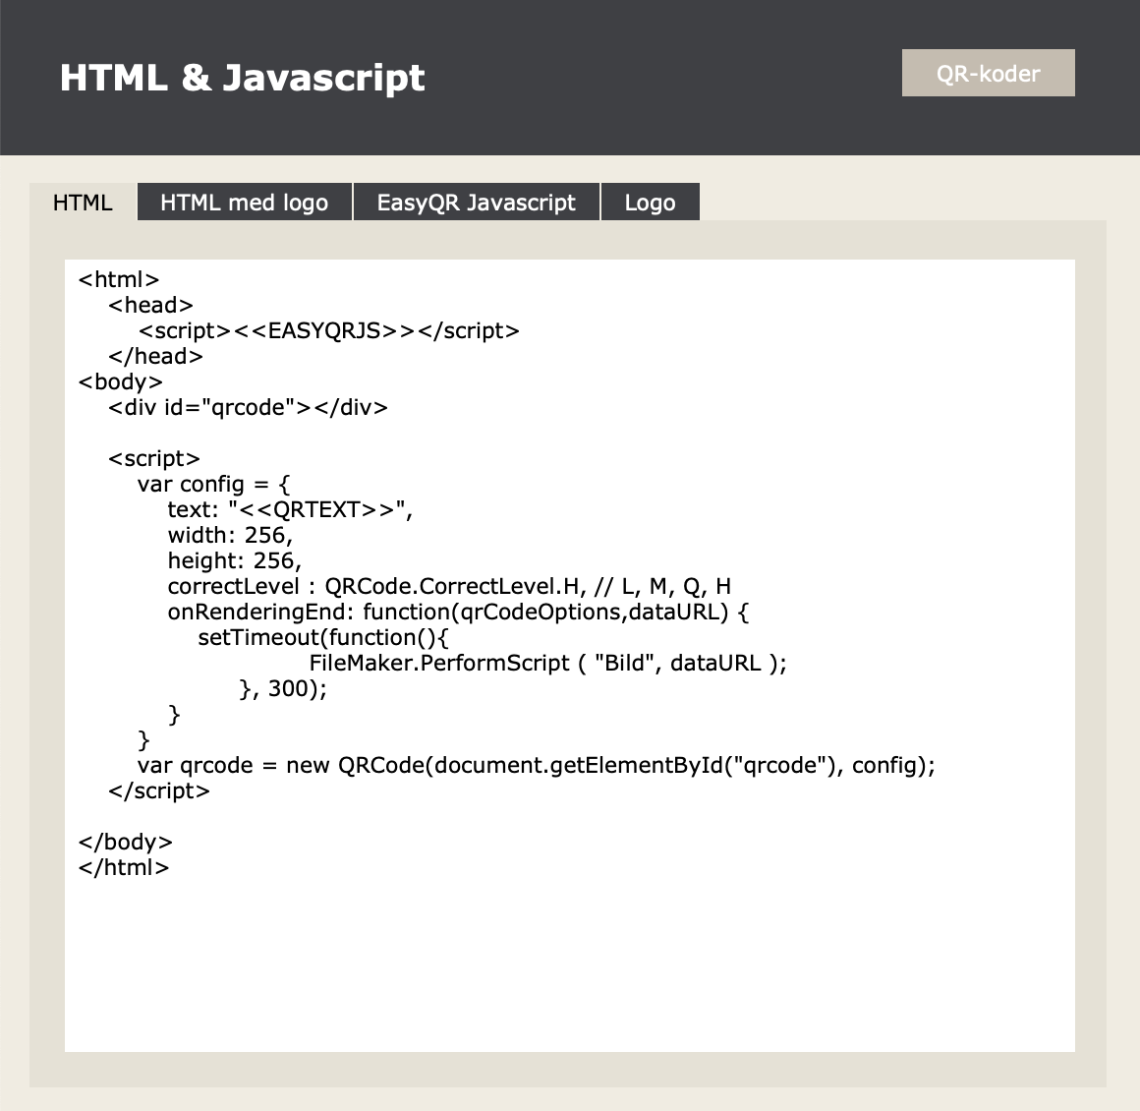This screenshot has height=1111, width=1140.
Task: Click the QR-koder button
Action: (x=988, y=73)
